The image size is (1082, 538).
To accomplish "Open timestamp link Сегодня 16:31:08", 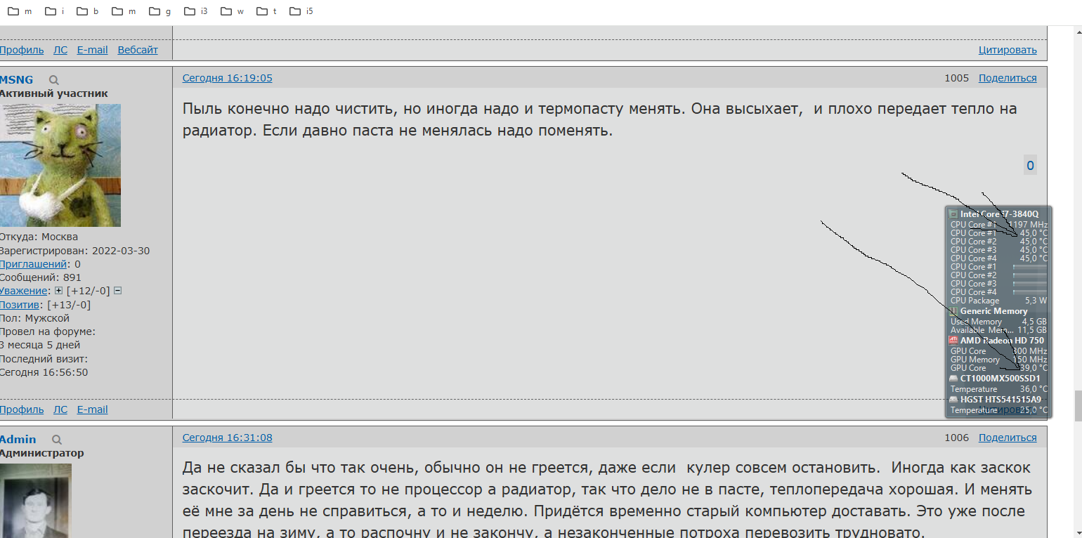I will 228,438.
